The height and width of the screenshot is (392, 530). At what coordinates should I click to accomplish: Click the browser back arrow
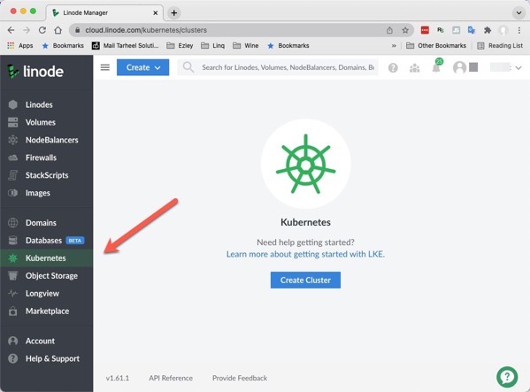pos(11,30)
